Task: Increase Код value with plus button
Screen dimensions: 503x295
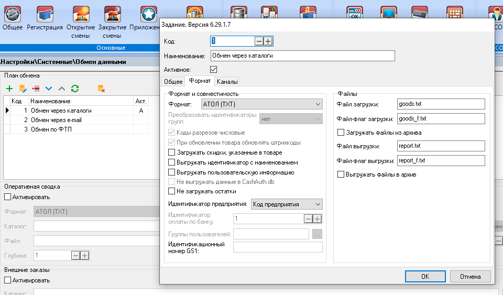Action: click(268, 41)
